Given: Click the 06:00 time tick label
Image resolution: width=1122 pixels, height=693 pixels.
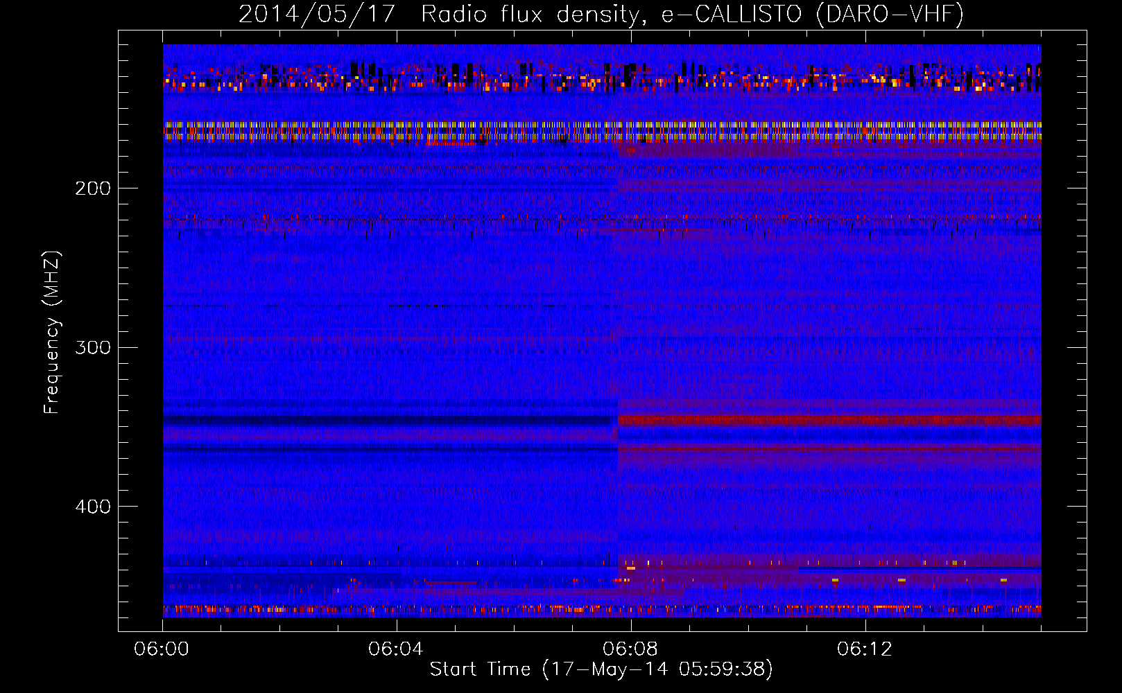Looking at the screenshot, I should click(x=162, y=649).
